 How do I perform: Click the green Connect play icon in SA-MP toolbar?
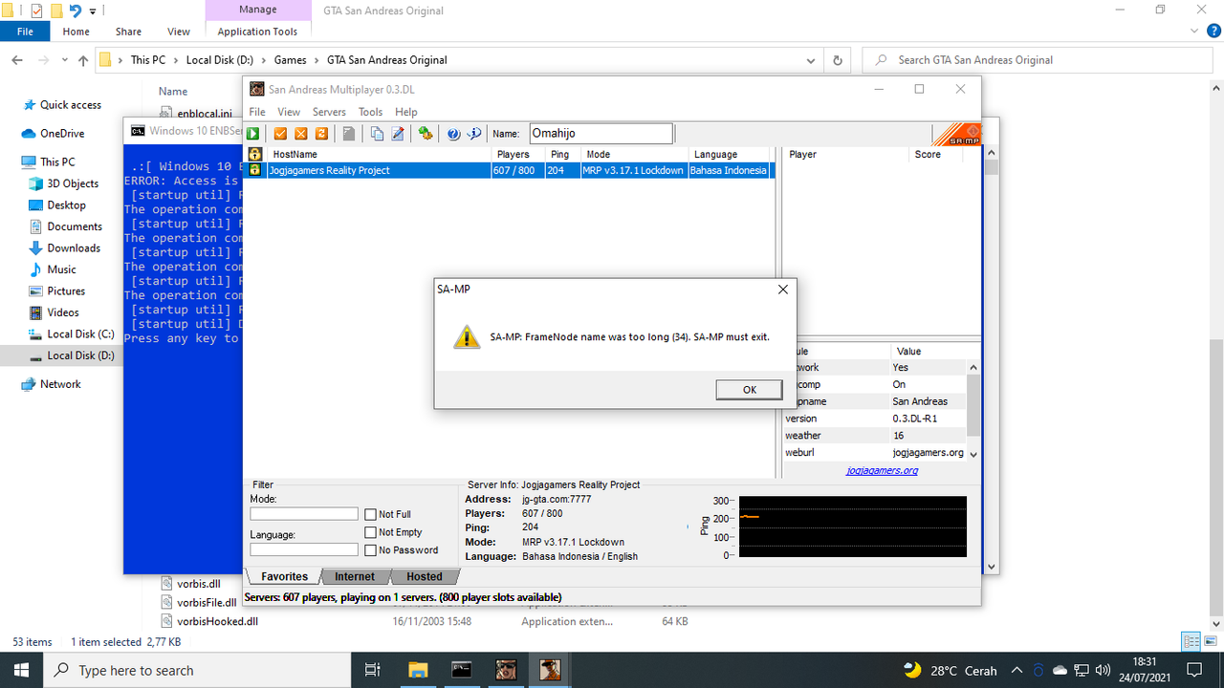point(254,134)
